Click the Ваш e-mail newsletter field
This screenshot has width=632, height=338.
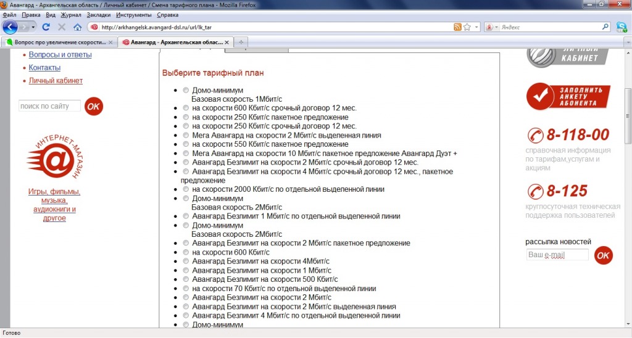(557, 255)
